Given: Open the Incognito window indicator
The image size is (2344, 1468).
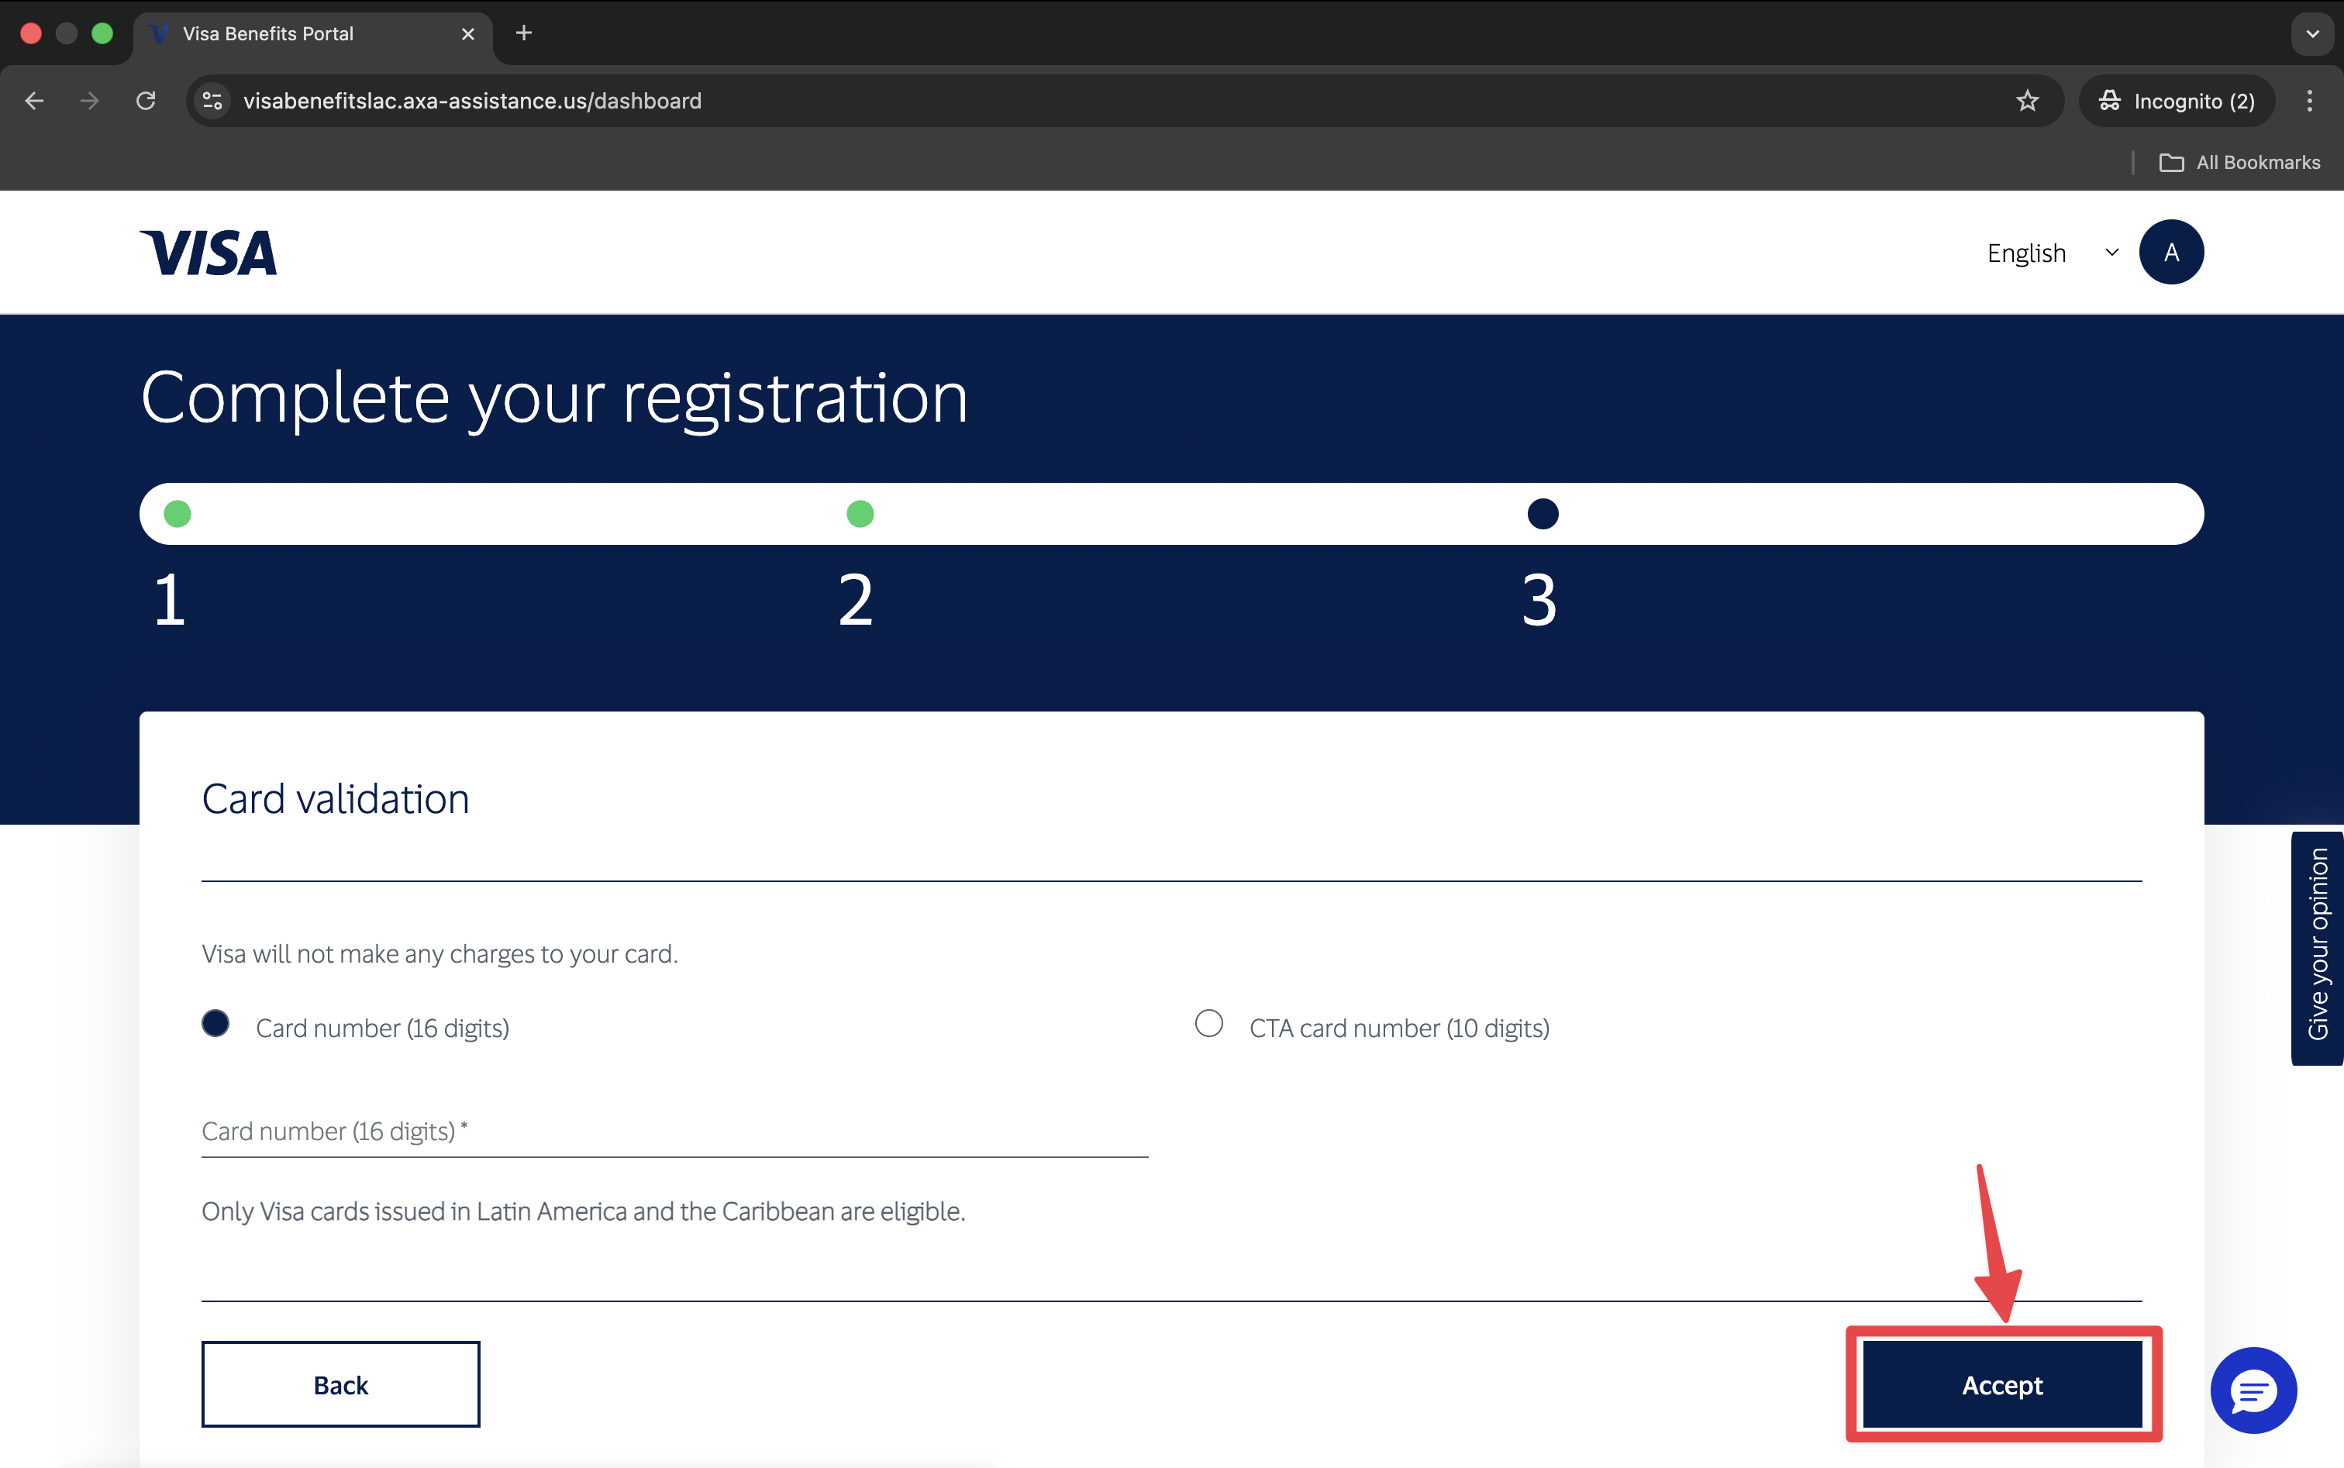Looking at the screenshot, I should tap(2176, 101).
